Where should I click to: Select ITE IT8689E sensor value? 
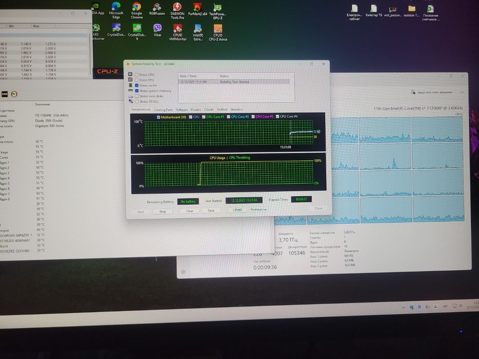pyautogui.click(x=52, y=115)
